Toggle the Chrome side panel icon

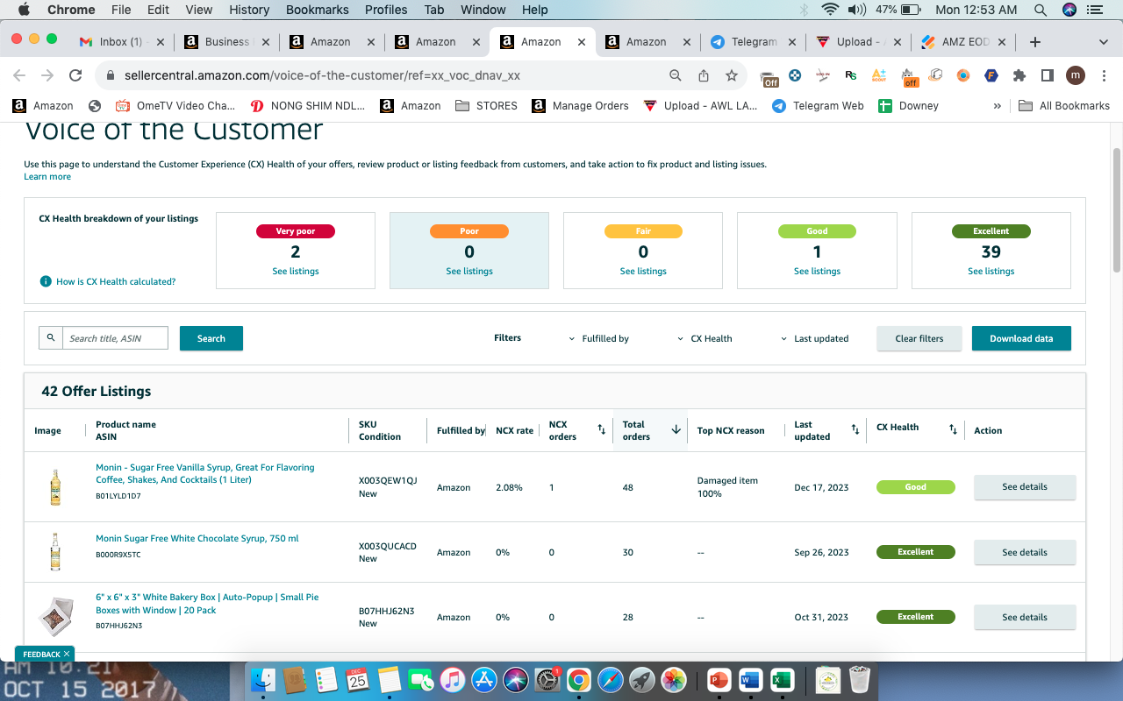point(1048,75)
